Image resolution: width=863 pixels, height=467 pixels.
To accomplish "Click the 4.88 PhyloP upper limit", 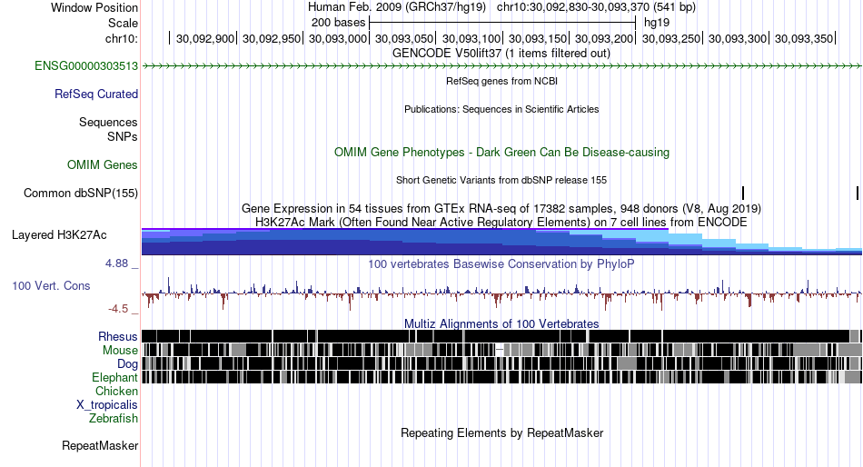I will point(116,263).
